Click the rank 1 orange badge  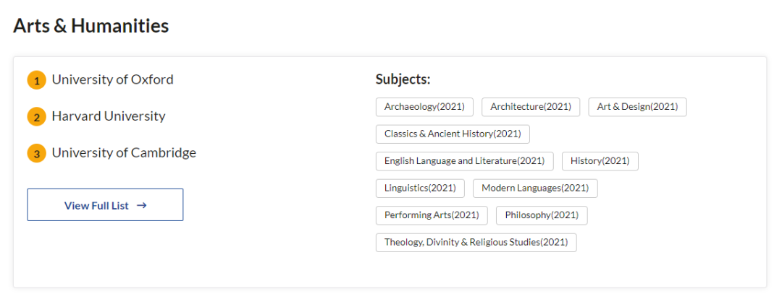36,80
